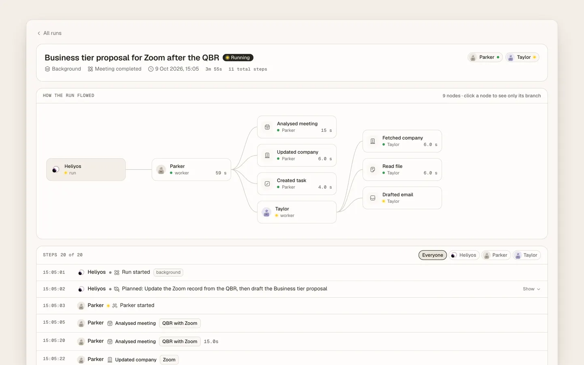Click the '3m 55s' duration text

click(x=214, y=69)
